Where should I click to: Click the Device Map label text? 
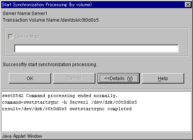(x=27, y=37)
